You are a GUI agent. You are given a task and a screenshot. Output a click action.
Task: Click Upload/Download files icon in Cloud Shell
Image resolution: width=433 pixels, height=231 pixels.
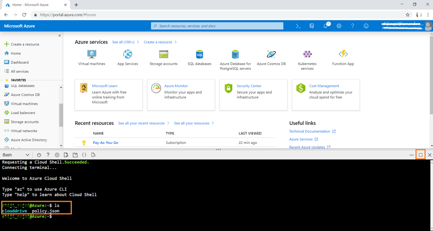(66, 155)
